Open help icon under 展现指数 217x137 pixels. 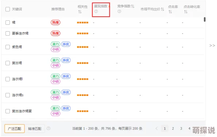click(96, 11)
